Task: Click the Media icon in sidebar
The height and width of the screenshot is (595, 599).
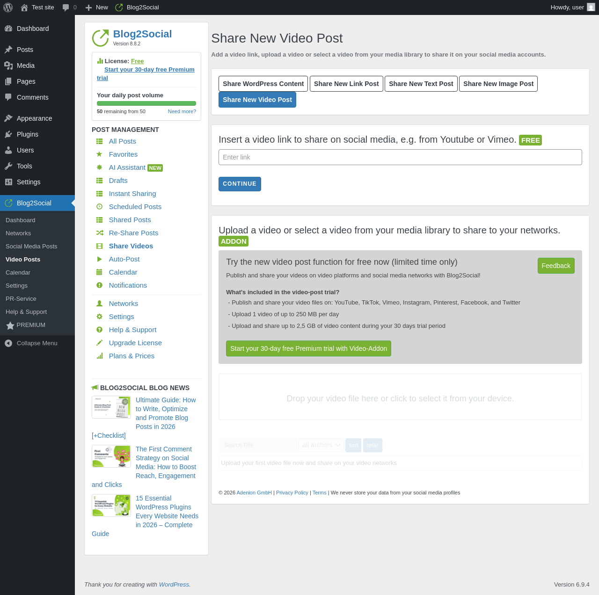Action: 8,65
